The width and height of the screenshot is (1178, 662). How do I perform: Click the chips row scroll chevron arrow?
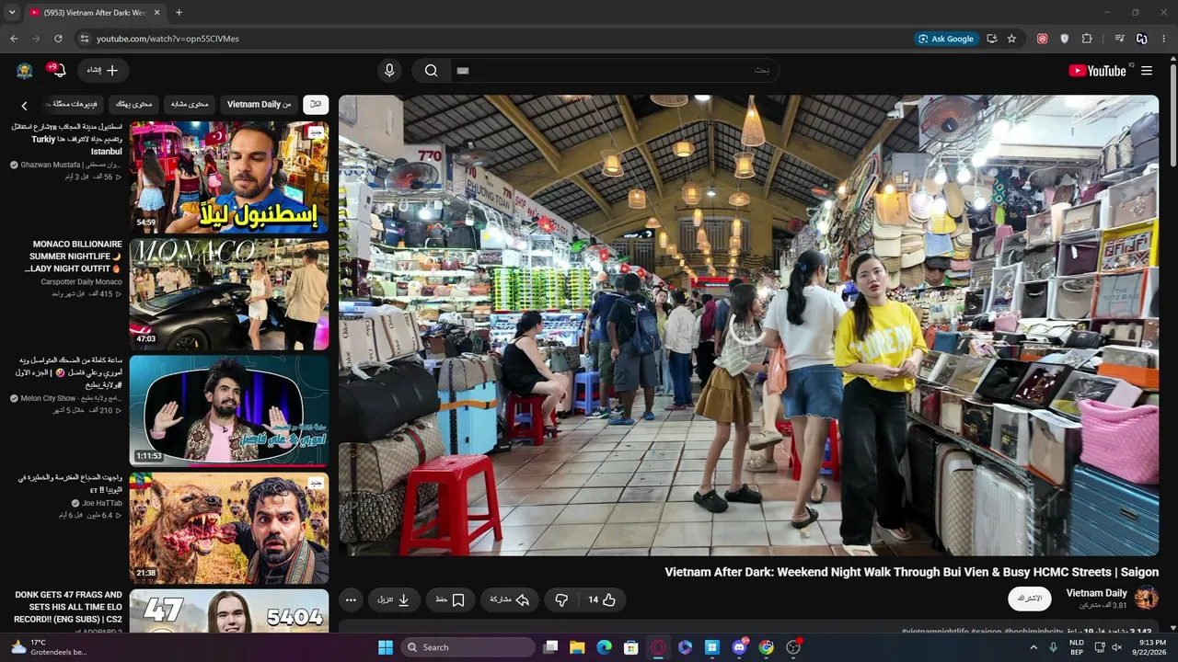25,106
